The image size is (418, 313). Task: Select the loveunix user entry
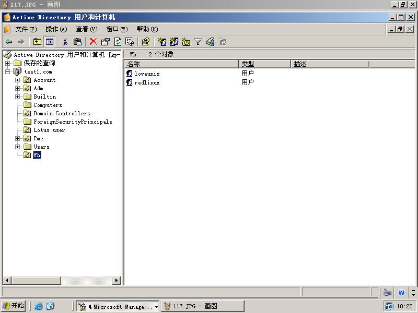(x=147, y=74)
